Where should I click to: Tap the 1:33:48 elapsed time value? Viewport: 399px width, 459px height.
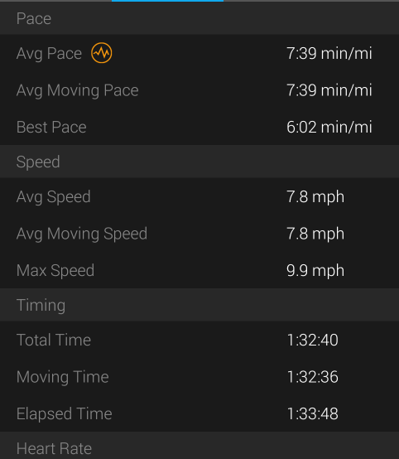312,413
